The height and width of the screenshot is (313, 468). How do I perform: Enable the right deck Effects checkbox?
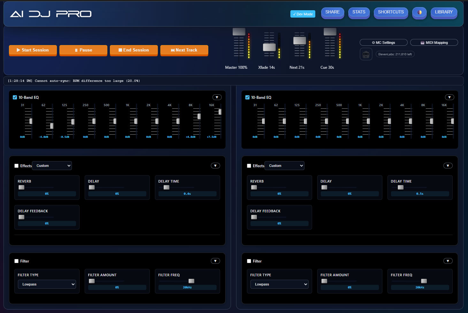click(x=249, y=166)
